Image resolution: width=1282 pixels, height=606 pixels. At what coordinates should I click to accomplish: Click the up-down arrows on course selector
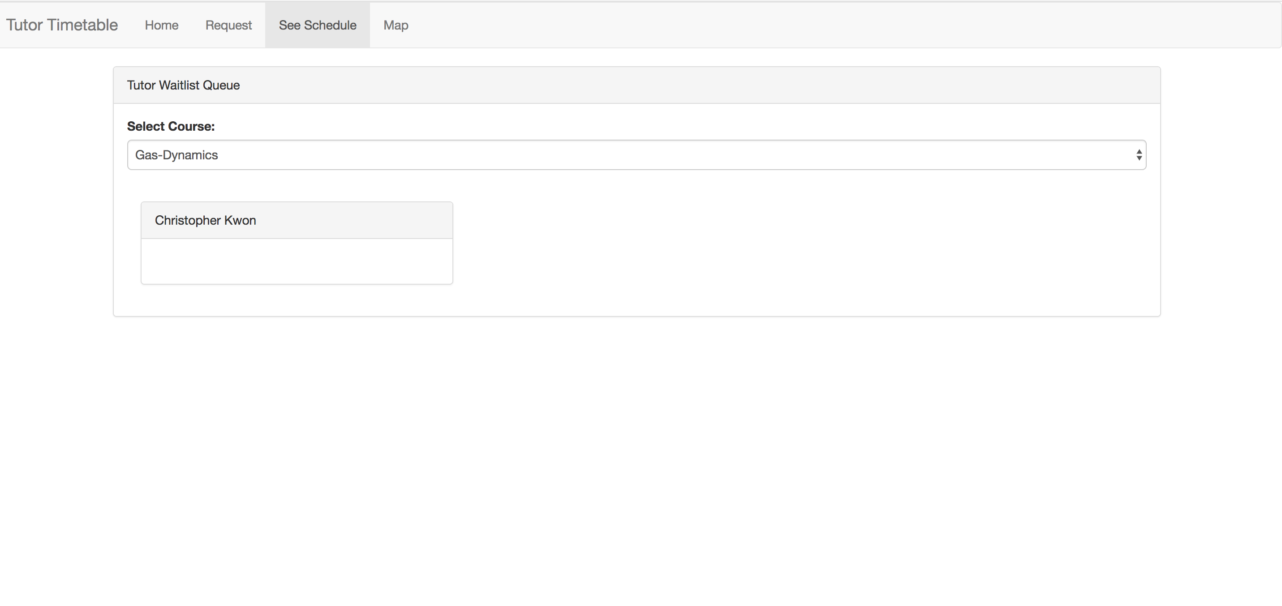click(x=1139, y=155)
